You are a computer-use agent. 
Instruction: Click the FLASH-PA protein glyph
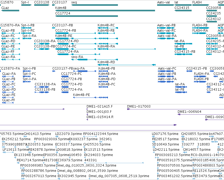point(200,76)
